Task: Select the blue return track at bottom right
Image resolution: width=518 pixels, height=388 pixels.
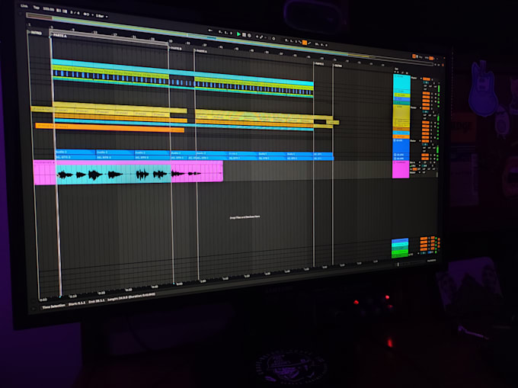Action: pyautogui.click(x=400, y=241)
